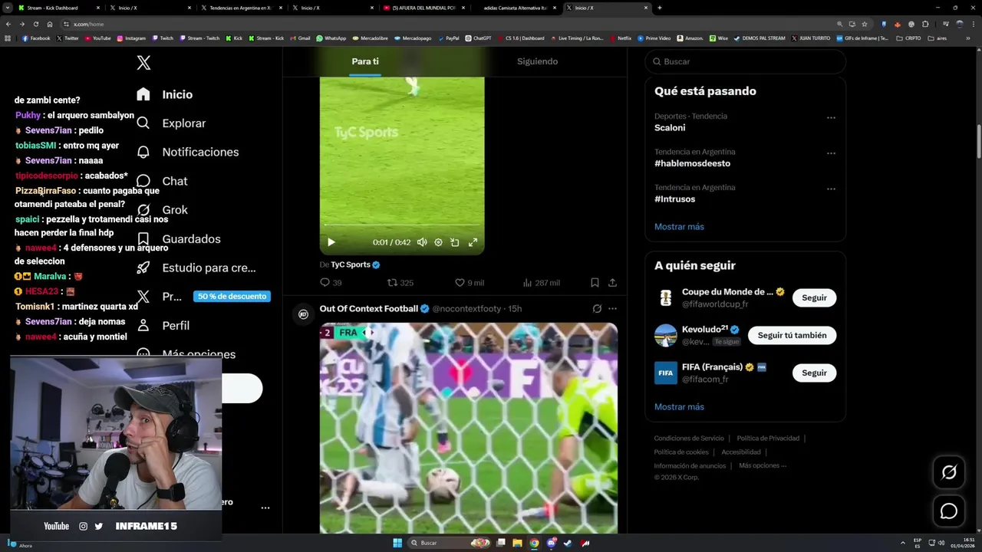The image size is (982, 552).
Task: Click the browser reload button
Action: [35, 24]
